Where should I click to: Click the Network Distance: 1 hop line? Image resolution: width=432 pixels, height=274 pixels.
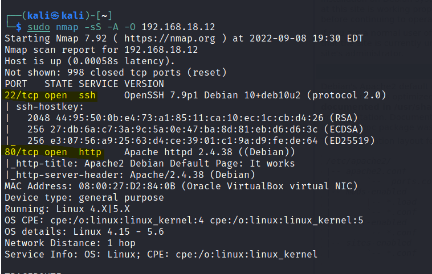pyautogui.click(x=70, y=243)
